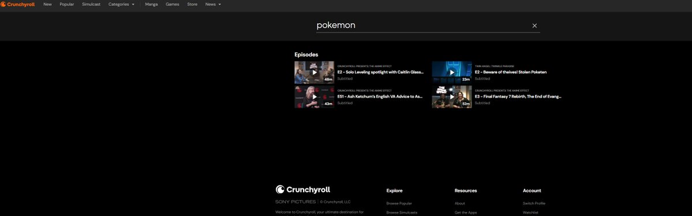Go to the Popular section

66,5
